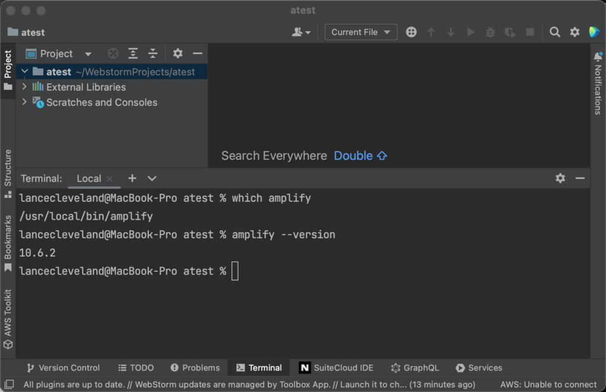Click the Search Everywhere magnifier icon
606x392 pixels.
[x=555, y=32]
